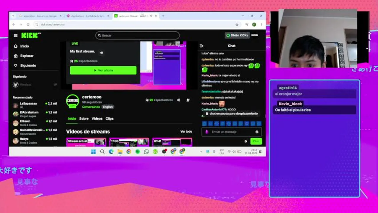This screenshot has height=213, width=378.
Task: Switch to the AppSorteos browser tab
Action: click(87, 16)
